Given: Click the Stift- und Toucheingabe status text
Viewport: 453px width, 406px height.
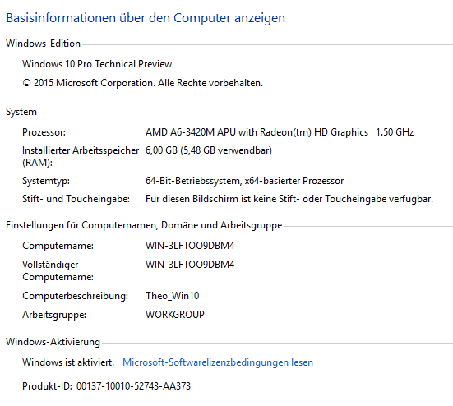Looking at the screenshot, I should tap(289, 199).
